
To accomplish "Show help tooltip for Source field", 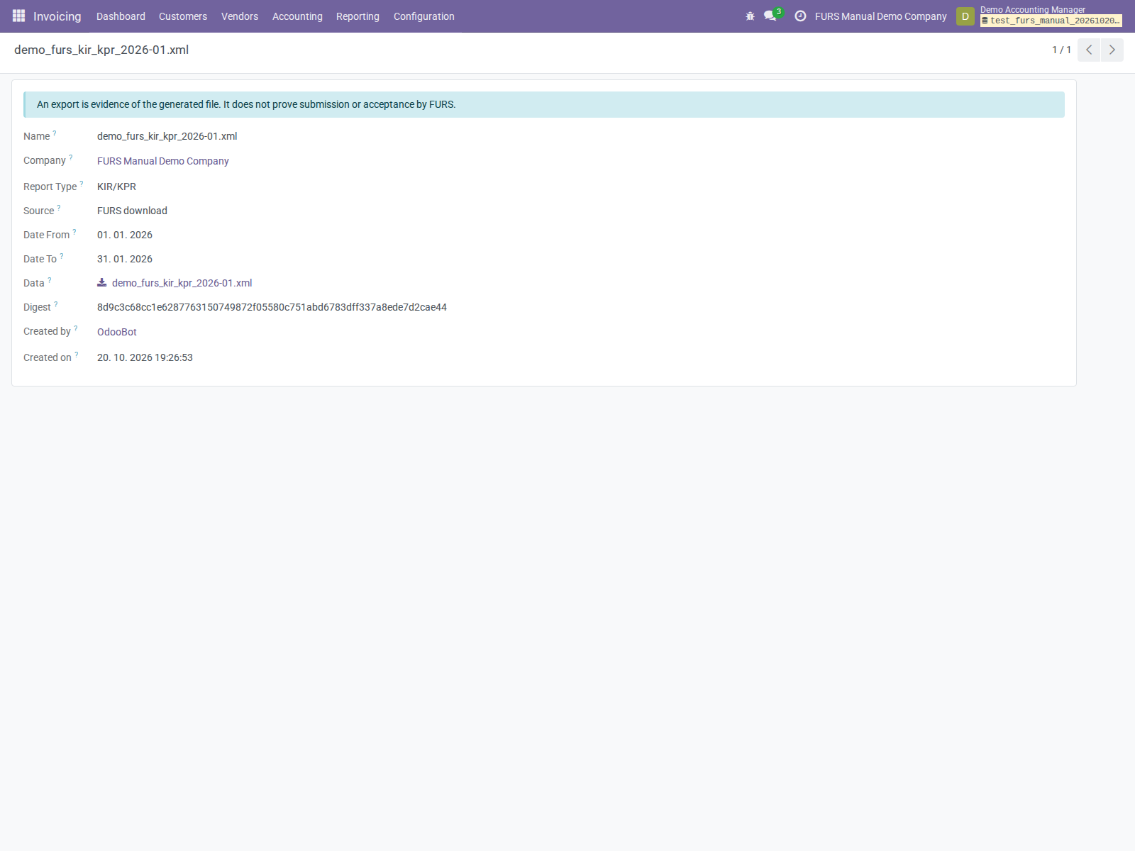I will 59,207.
